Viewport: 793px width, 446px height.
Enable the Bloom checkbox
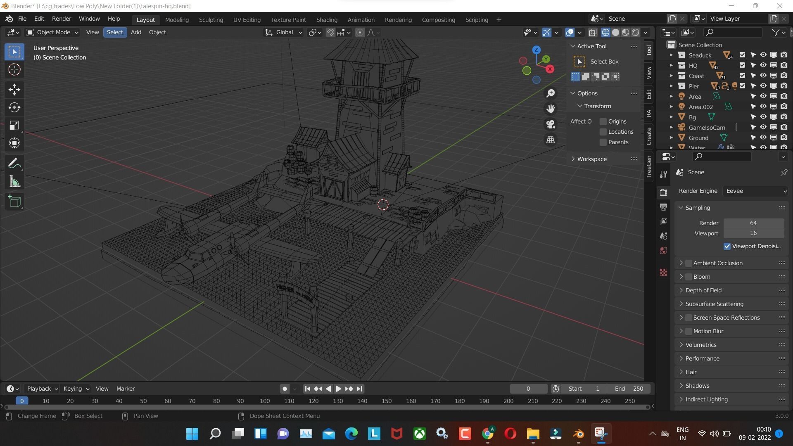pos(689,277)
